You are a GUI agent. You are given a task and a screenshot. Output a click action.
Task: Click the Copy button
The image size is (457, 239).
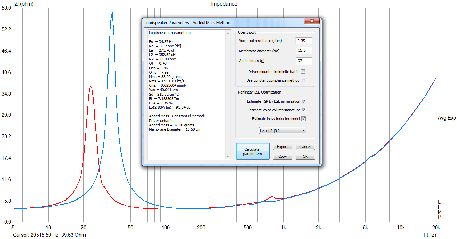[x=283, y=156]
